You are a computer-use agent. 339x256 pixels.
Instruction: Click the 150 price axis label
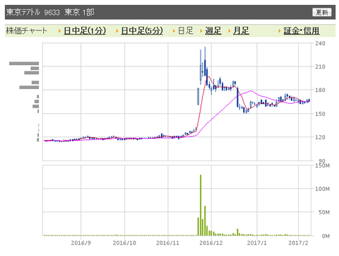point(320,114)
